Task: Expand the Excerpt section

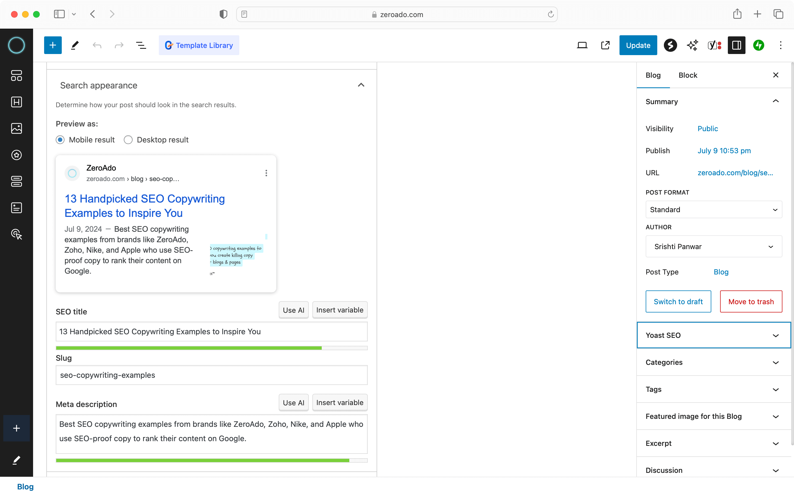Action: click(712, 443)
